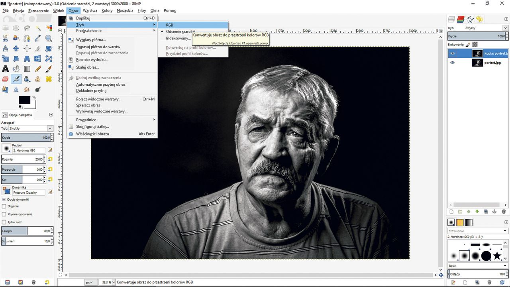Screen dimensions: 510x287
Task: Open the Tryb dropdown in tool options
Action: pos(31,128)
